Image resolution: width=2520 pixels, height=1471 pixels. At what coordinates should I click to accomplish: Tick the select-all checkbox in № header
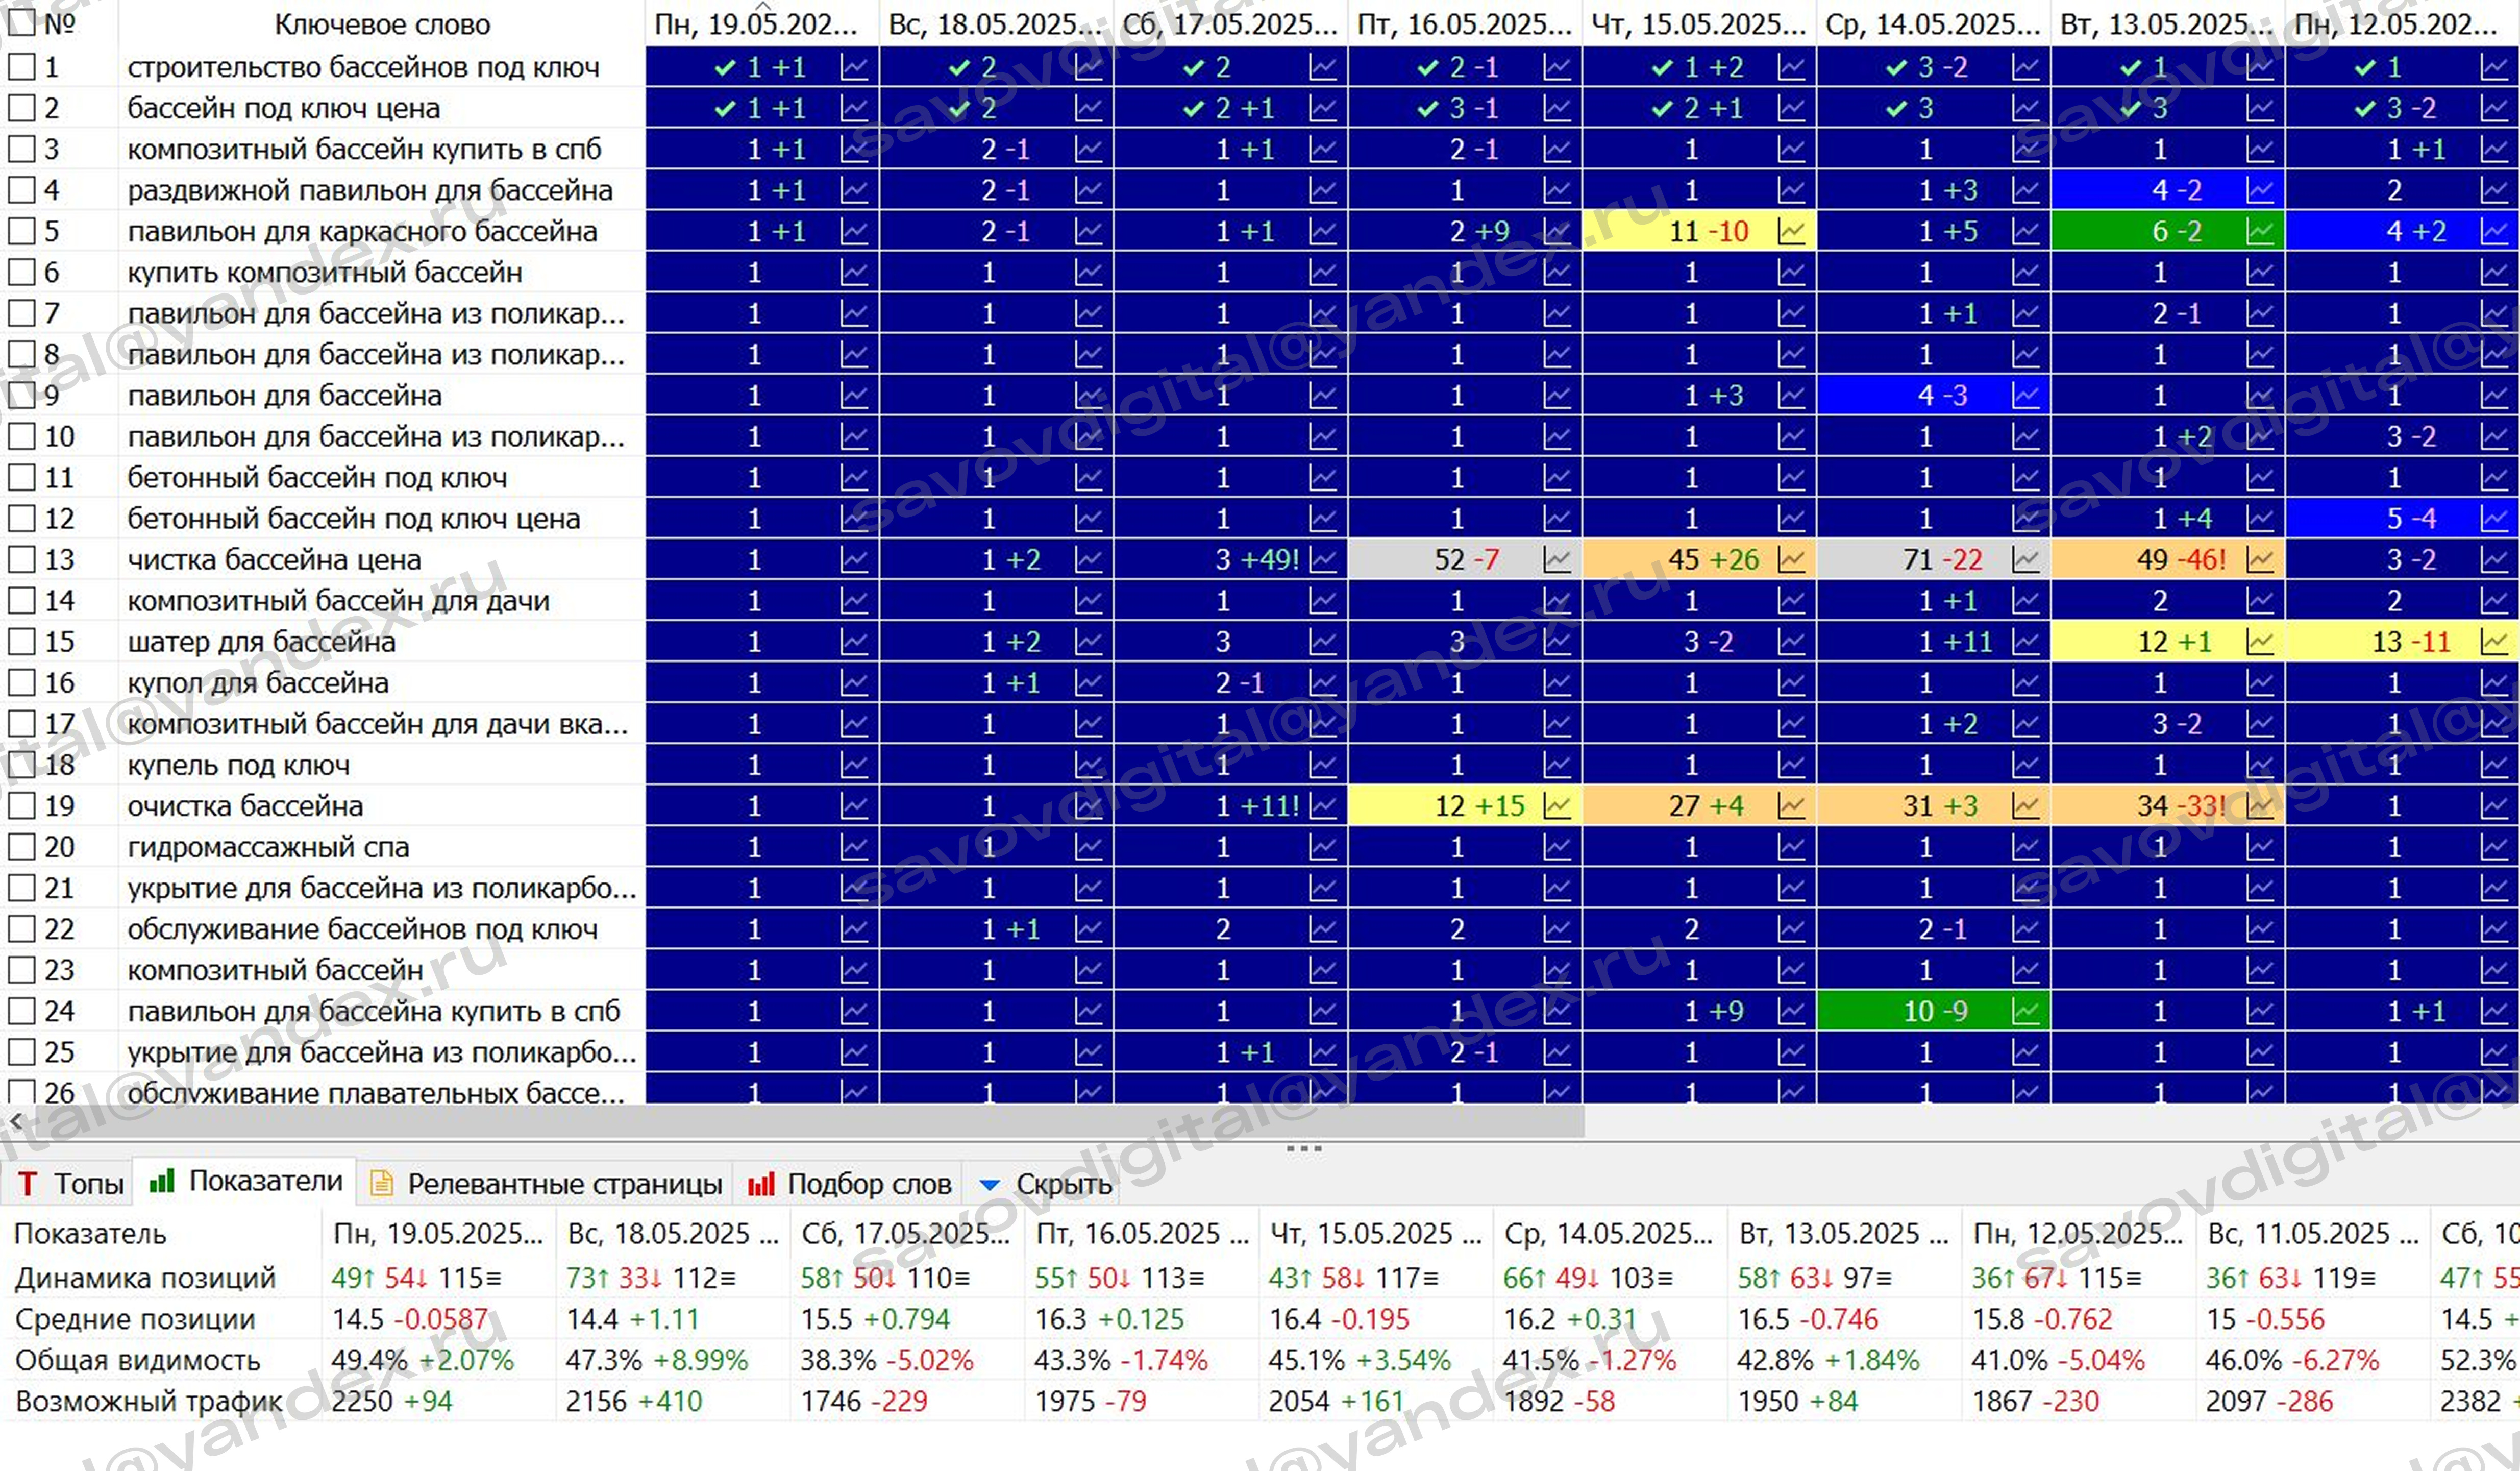click(21, 22)
